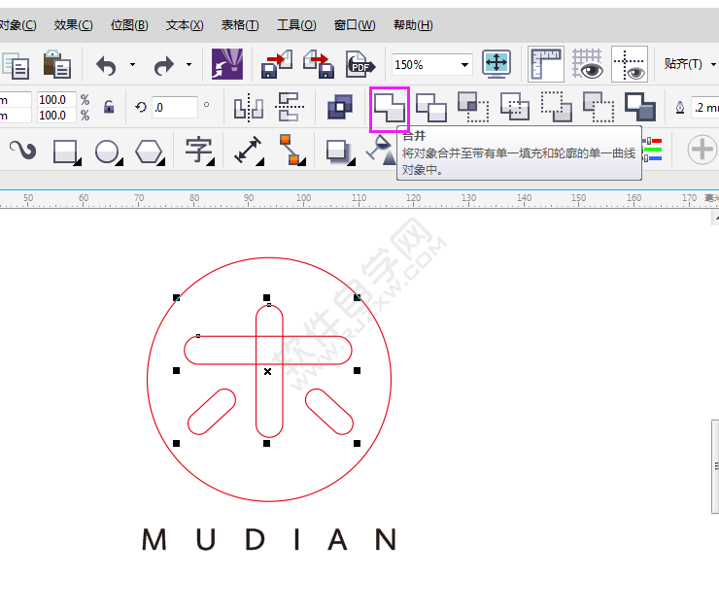Screen dimensions: 719x610
Task: Click the Publish to PDF icon
Action: point(360,64)
